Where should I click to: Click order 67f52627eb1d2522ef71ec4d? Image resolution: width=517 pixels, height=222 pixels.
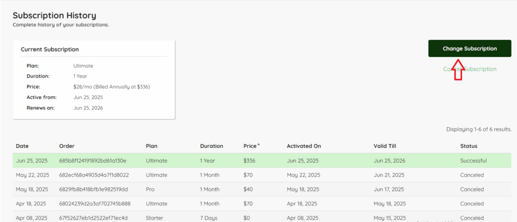[94, 218]
